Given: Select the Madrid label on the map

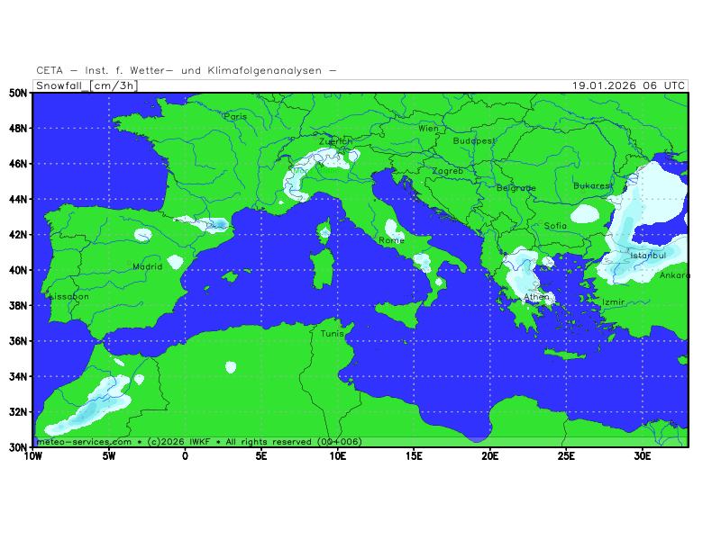Looking at the screenshot, I should point(148,266).
